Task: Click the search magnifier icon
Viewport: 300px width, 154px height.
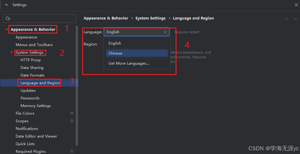Action: click(8, 19)
